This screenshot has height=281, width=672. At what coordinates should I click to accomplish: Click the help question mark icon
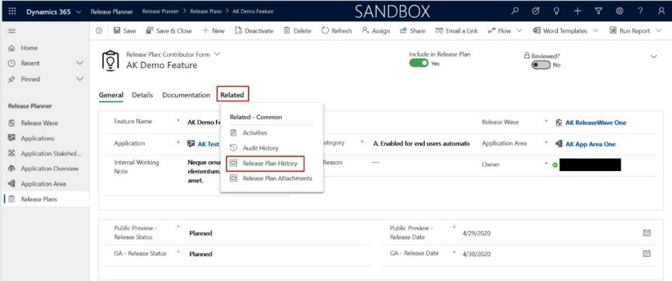click(x=640, y=12)
